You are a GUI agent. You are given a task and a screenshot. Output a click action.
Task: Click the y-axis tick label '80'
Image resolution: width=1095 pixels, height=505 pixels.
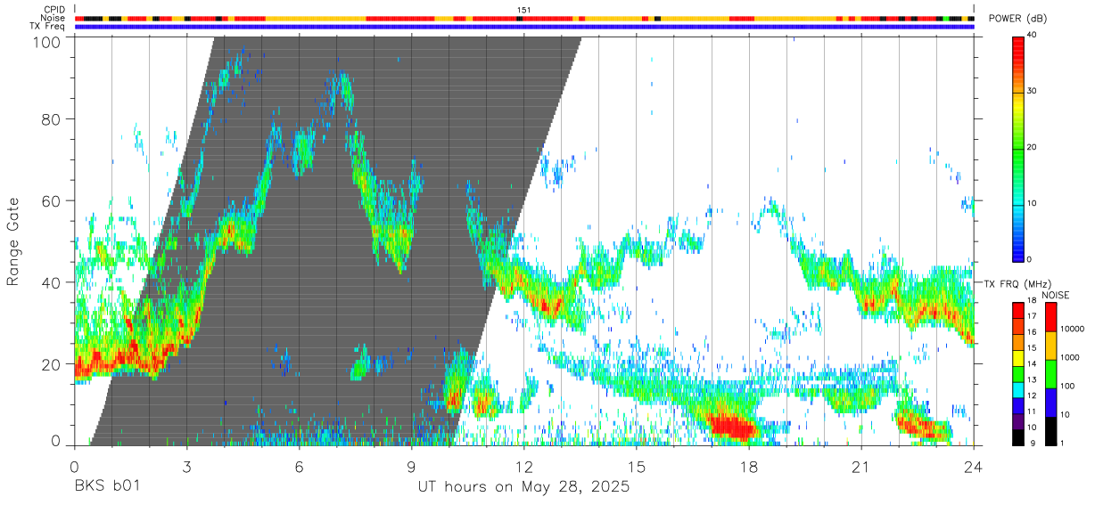(x=53, y=118)
